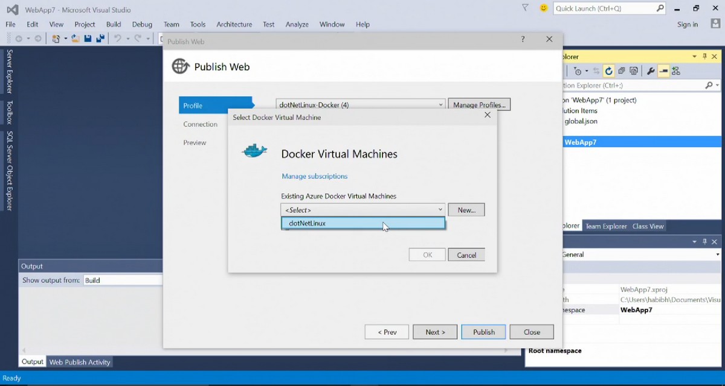This screenshot has height=386, width=725.
Task: Click Sync with Active Document icon
Action: point(596,71)
